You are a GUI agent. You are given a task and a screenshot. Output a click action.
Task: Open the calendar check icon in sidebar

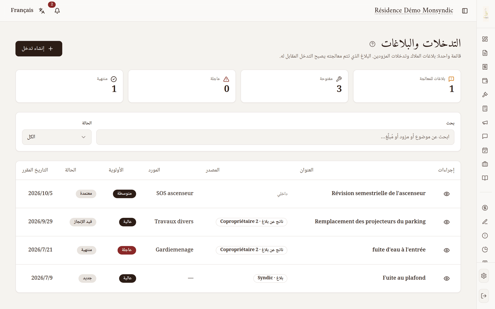(485, 150)
